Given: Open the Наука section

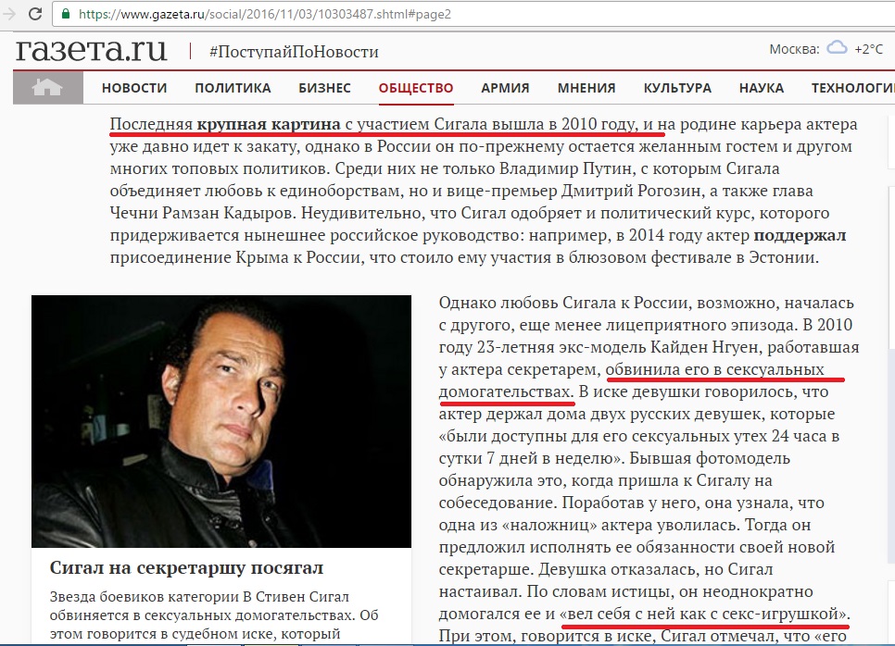Looking at the screenshot, I should [762, 88].
